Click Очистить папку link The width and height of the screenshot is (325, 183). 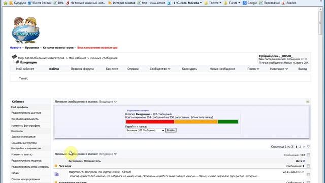(x=202, y=117)
